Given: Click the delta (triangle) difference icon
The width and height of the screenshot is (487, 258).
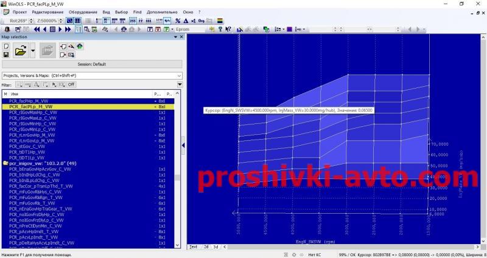Looking at the screenshot, I should click(186, 21).
